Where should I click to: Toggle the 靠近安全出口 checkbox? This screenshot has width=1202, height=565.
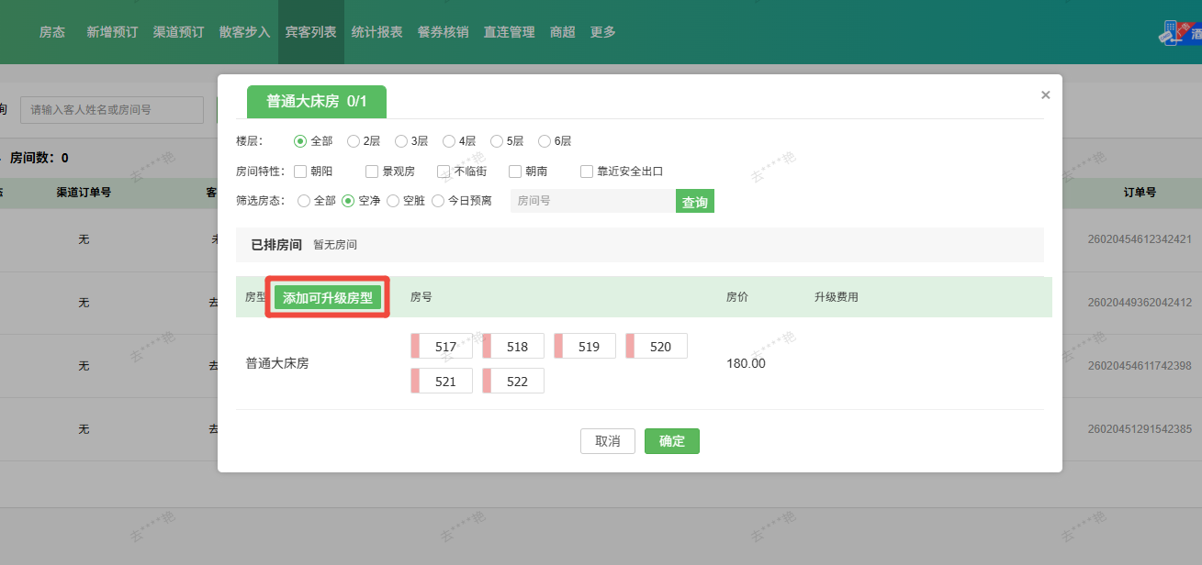587,172
